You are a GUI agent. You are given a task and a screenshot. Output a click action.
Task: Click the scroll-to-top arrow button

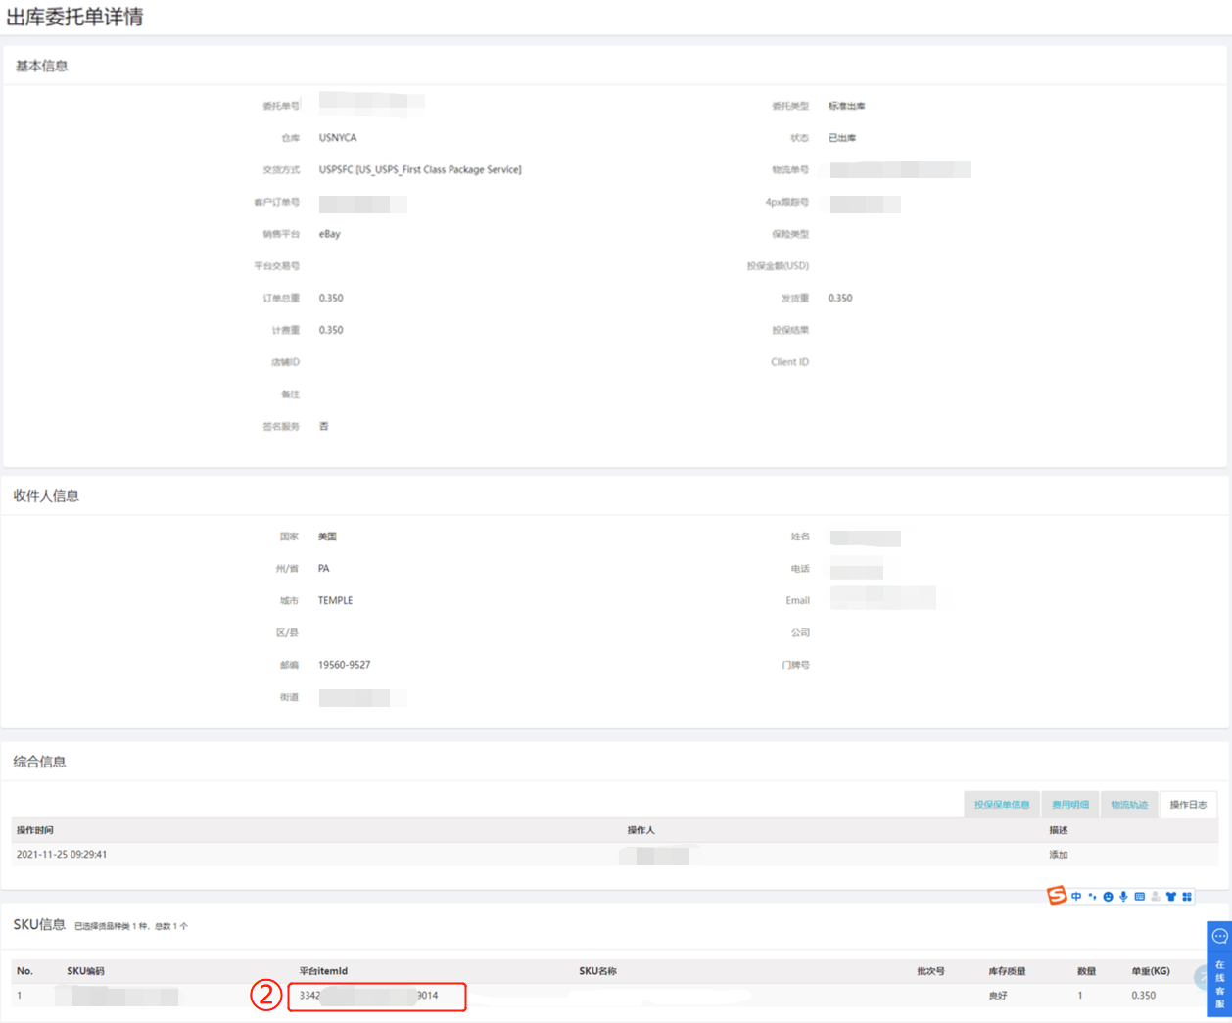click(x=1202, y=976)
